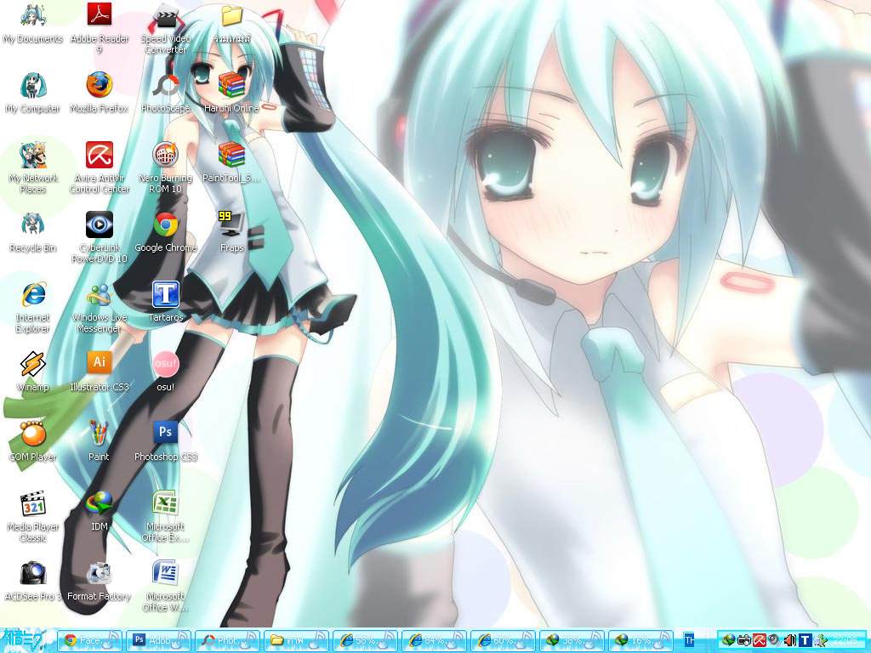Viewport: 871px width, 653px height.
Task: Show the IDM 16% download taskbar window
Action: (641, 640)
